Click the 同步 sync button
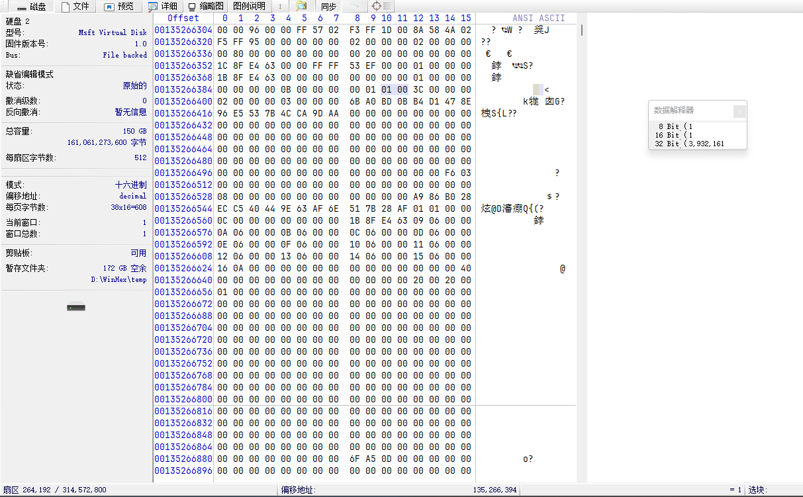The image size is (803, 497). click(x=329, y=7)
